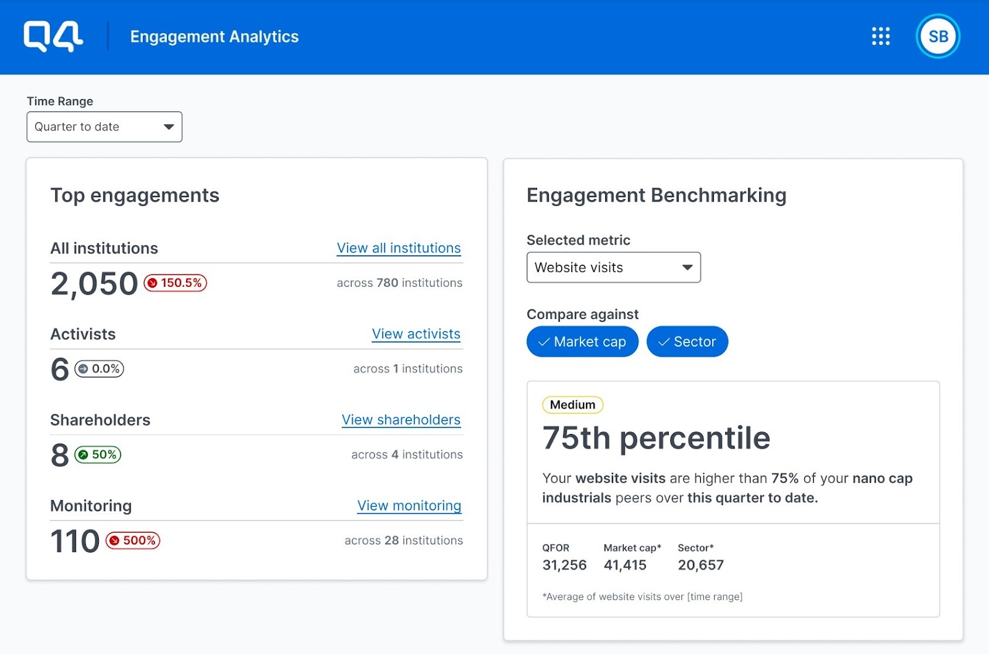Click the Shareholders count of 8
Viewport: 989px width, 654px height.
pyautogui.click(x=60, y=455)
